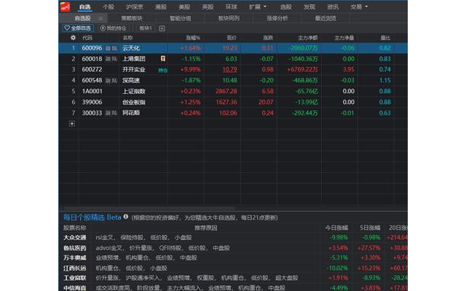
Task: Sort by the 量比 column header
Action: pos(385,38)
